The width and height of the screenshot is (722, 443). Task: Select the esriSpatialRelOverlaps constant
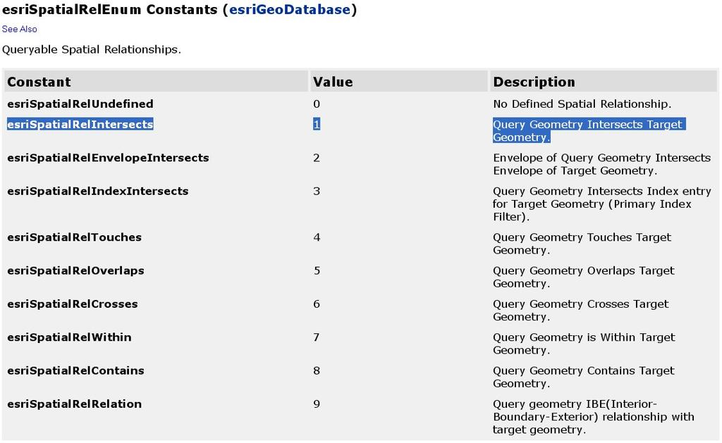click(75, 270)
